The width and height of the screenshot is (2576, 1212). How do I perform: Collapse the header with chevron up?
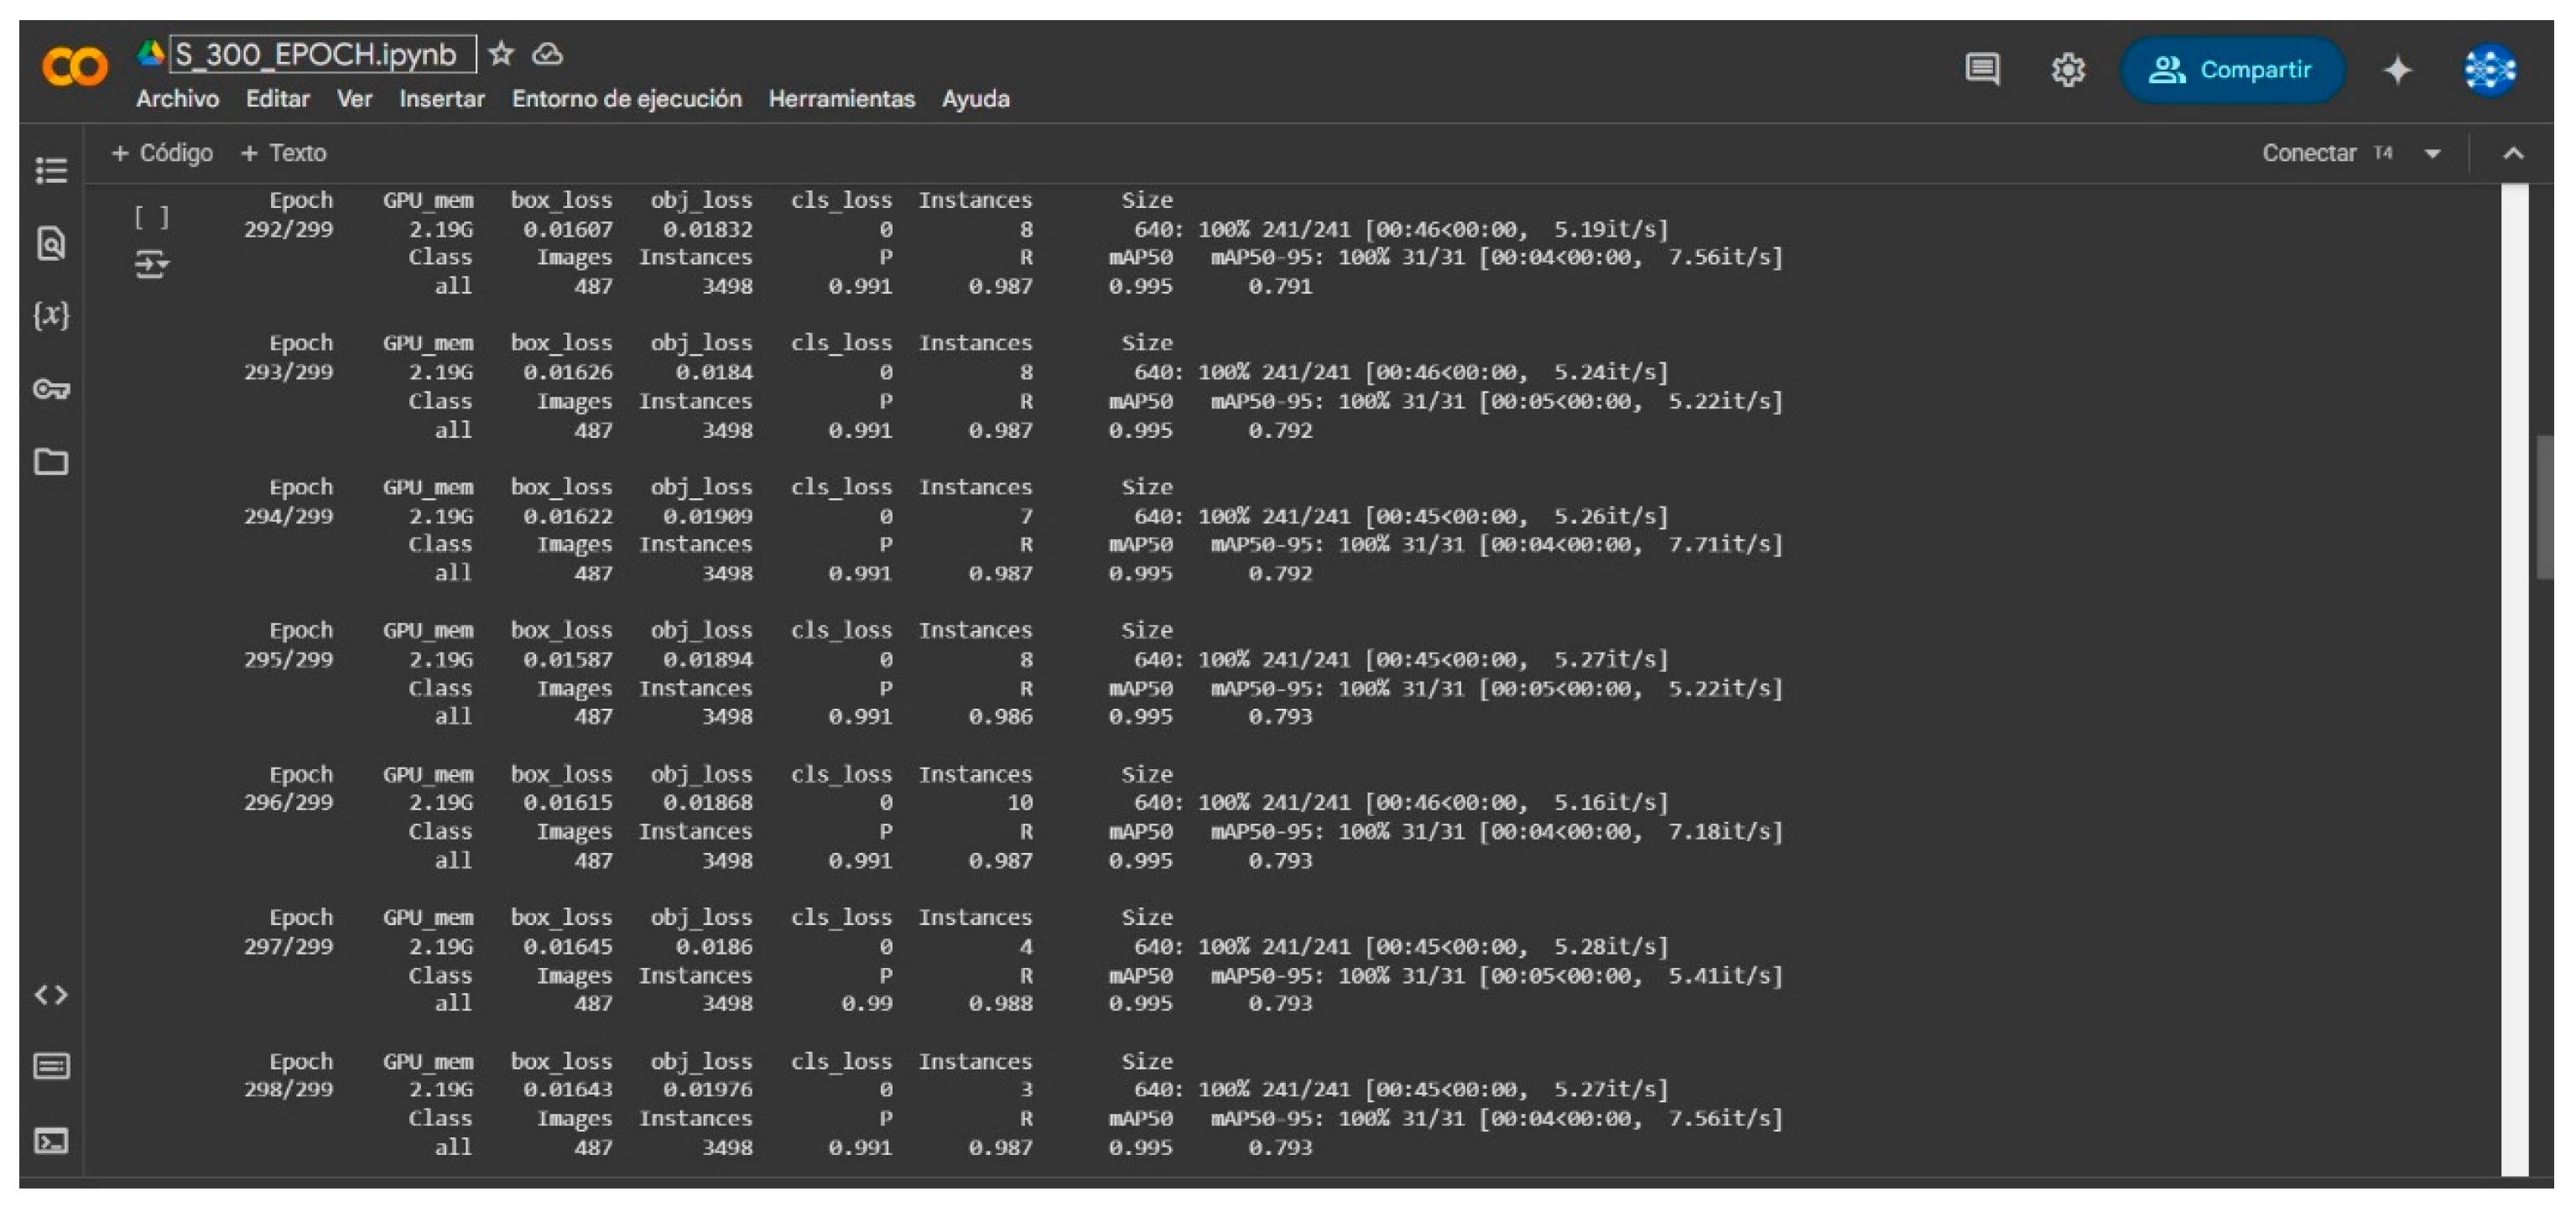point(2513,154)
